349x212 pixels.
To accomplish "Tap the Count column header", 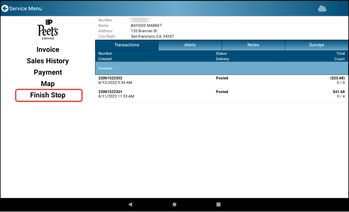I will [x=339, y=59].
